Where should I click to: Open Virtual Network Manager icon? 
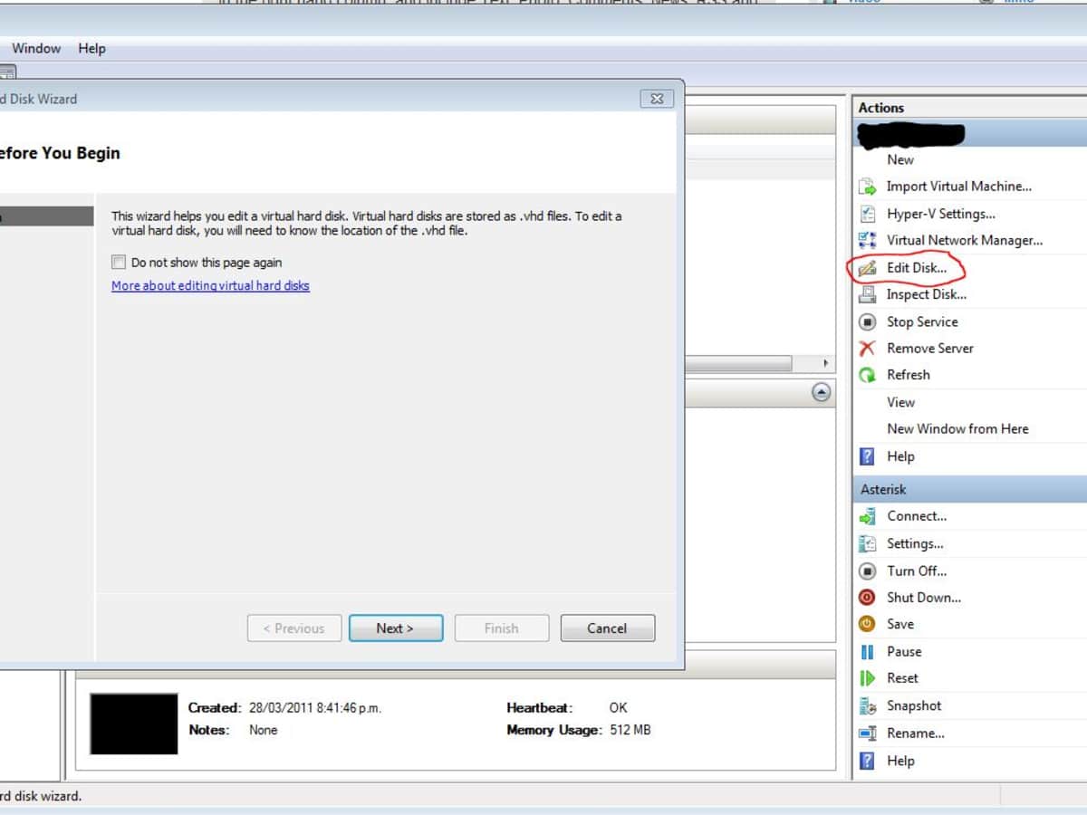pos(868,241)
